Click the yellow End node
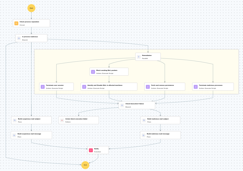 [85, 165]
